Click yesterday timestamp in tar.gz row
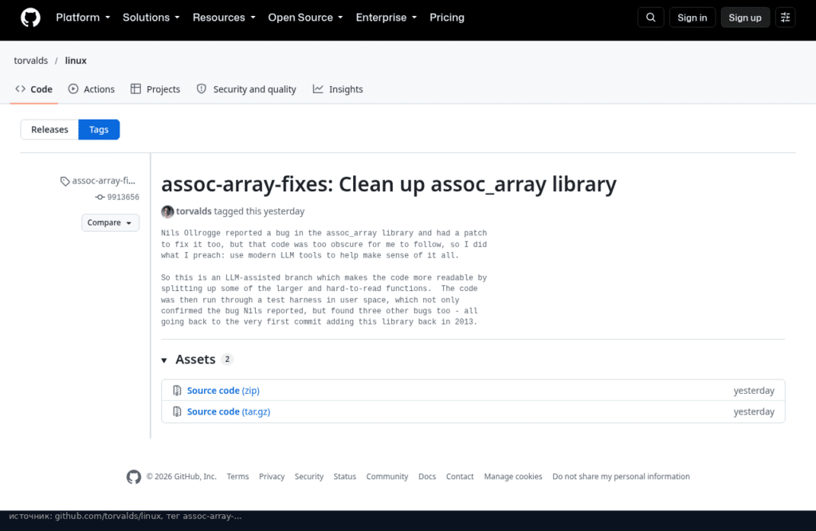This screenshot has width=816, height=531. point(754,411)
